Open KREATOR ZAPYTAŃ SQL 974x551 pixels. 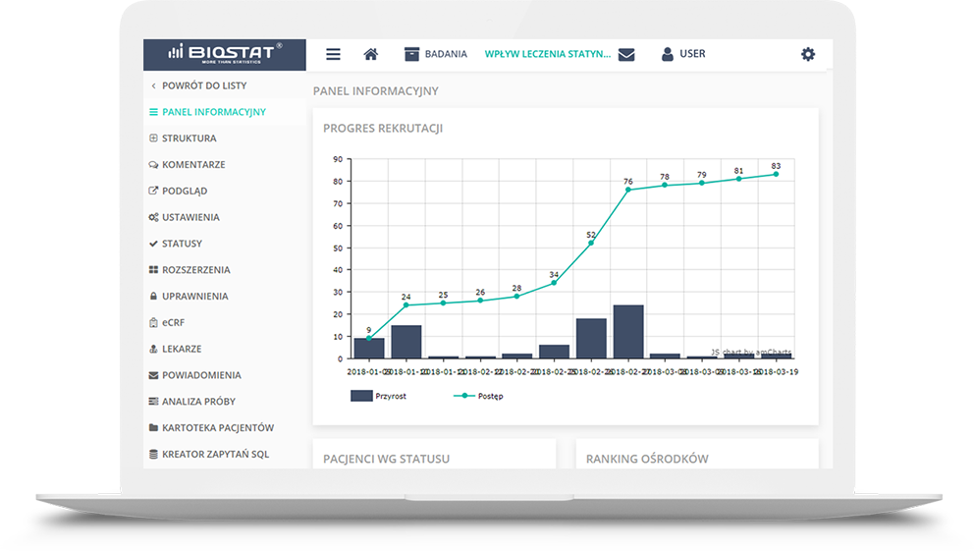215,455
